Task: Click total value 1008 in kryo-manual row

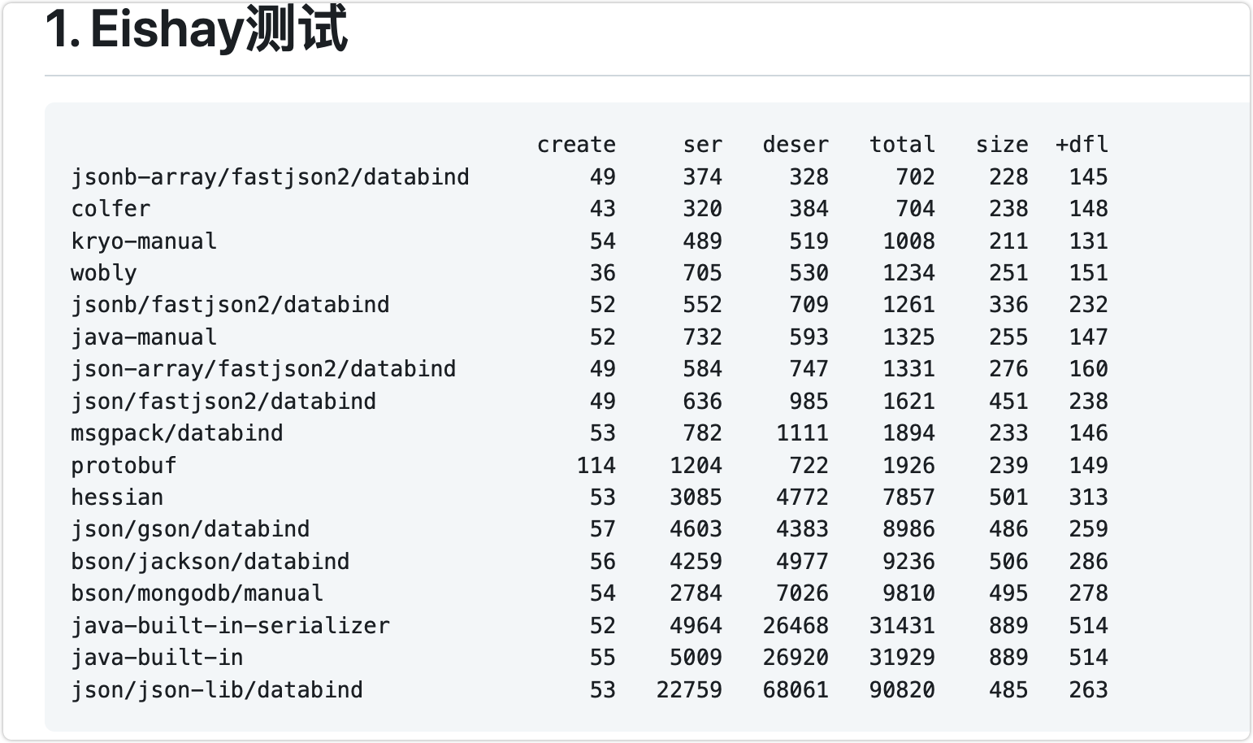Action: pyautogui.click(x=908, y=241)
